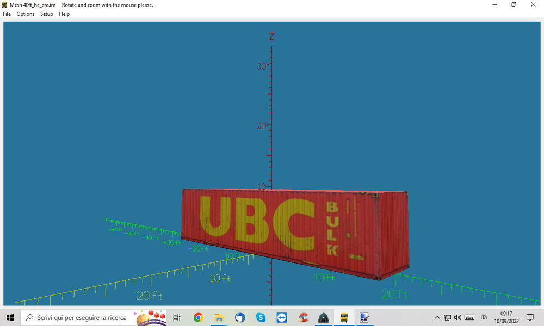Open the dark dome-shaped taskbar app
The width and height of the screenshot is (544, 326).
click(x=323, y=317)
